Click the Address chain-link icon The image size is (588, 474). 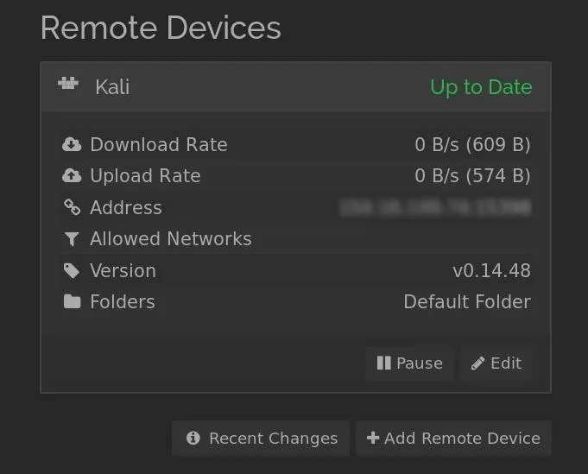72,207
